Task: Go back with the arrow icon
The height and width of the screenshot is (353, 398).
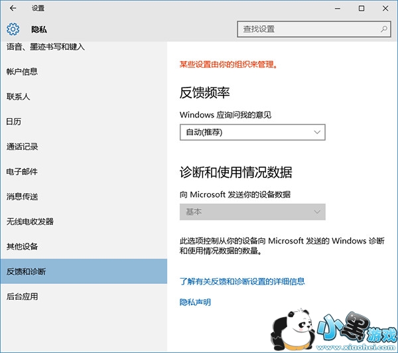Action: pos(13,8)
